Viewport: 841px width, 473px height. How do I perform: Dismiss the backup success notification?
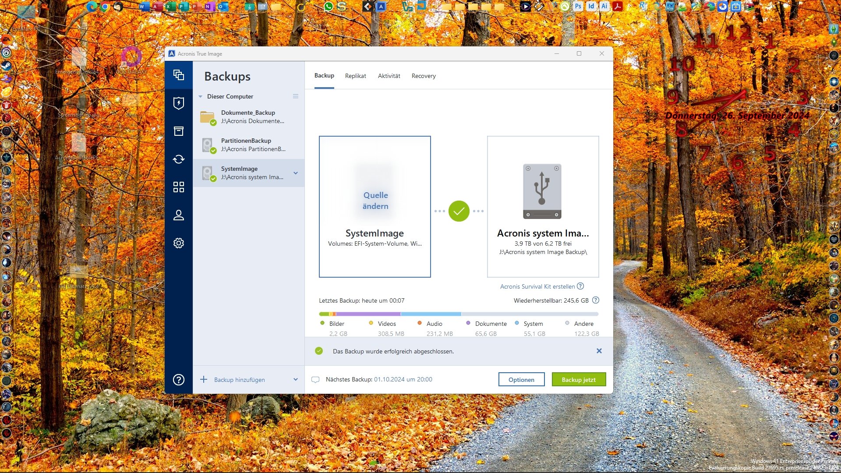click(x=599, y=351)
